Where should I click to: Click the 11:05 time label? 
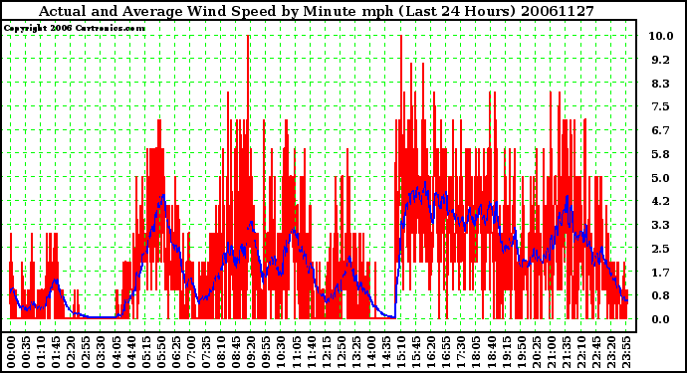click(296, 352)
